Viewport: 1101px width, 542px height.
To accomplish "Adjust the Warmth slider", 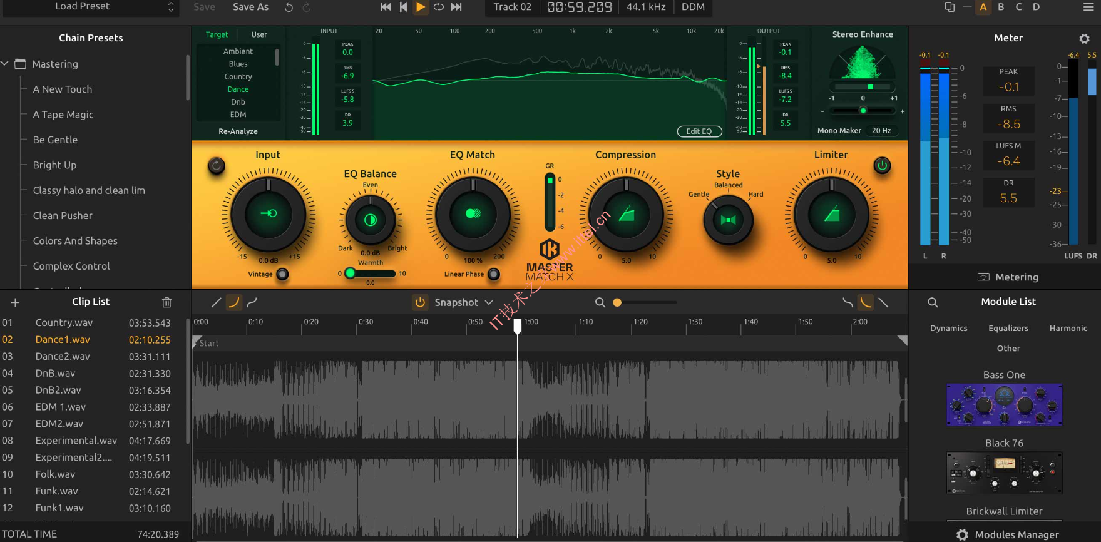I will coord(371,274).
